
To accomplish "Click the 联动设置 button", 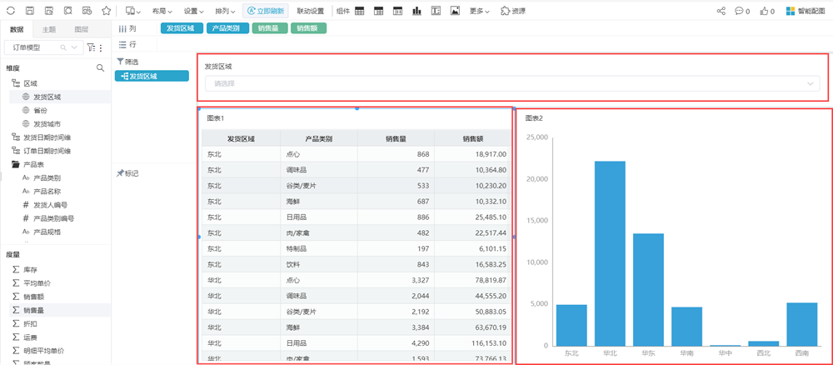I will coord(310,11).
